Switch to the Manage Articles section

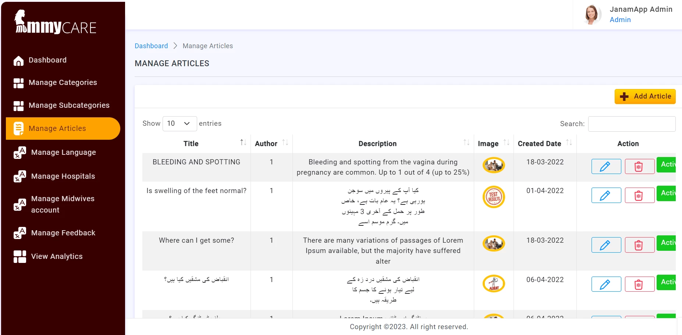click(x=57, y=128)
